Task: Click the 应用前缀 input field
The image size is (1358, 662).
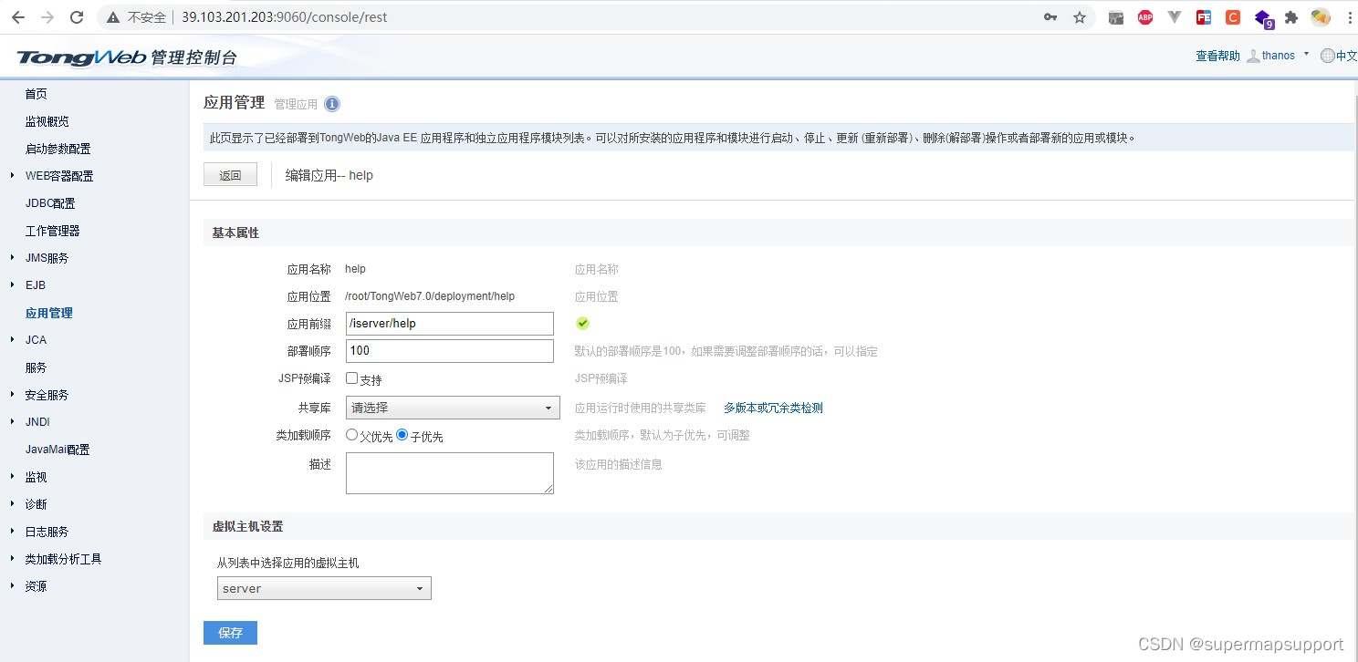Action: tap(450, 324)
